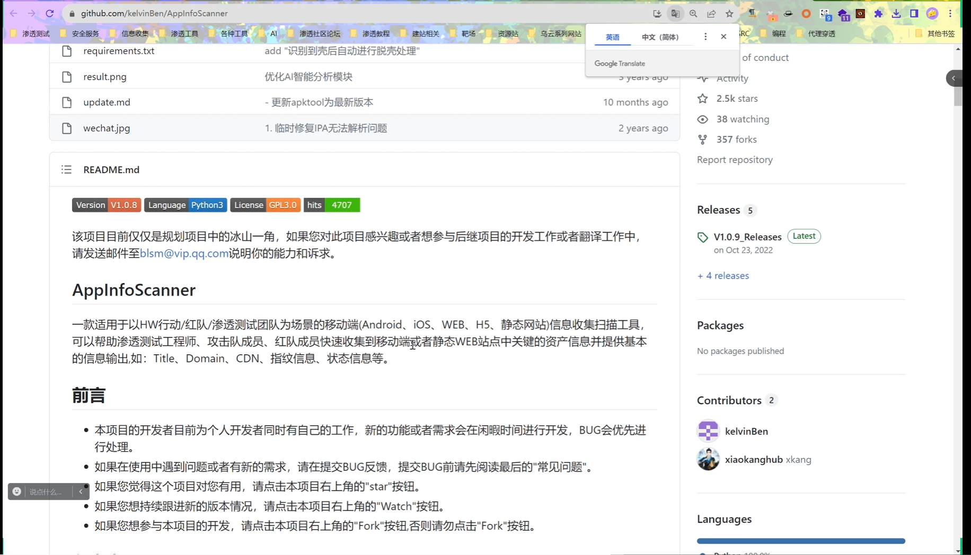Viewport: 971px width, 555px height.
Task: Close the Google Translate popup
Action: [x=723, y=37]
